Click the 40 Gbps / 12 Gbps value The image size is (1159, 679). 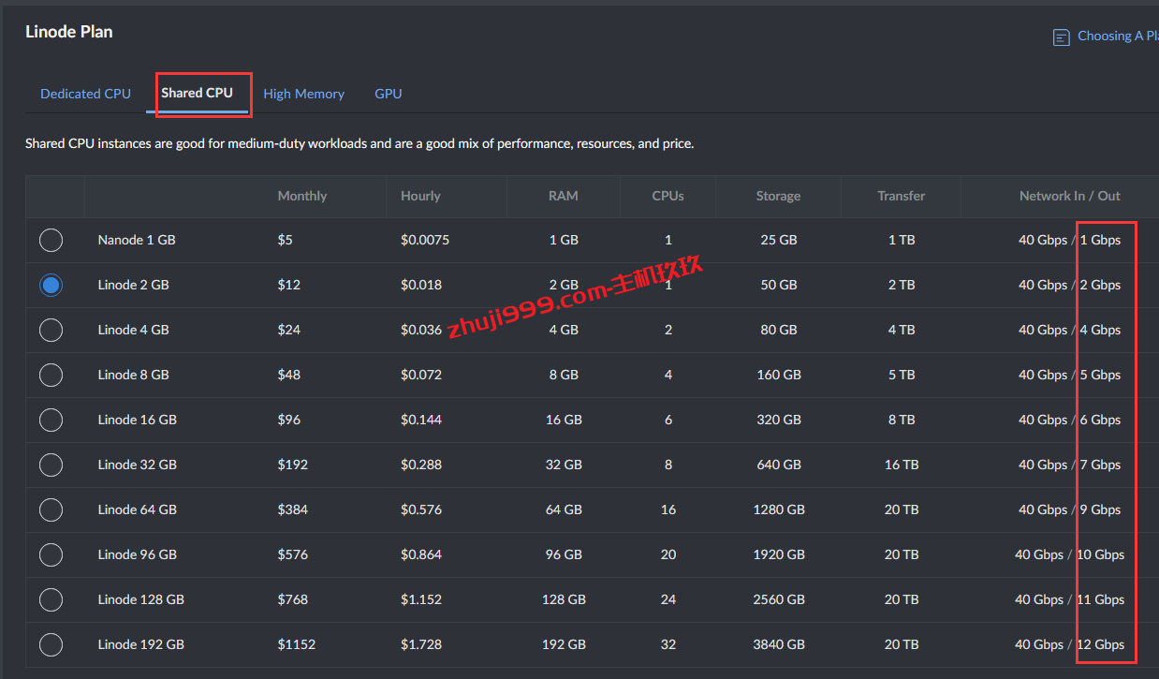coord(1070,644)
